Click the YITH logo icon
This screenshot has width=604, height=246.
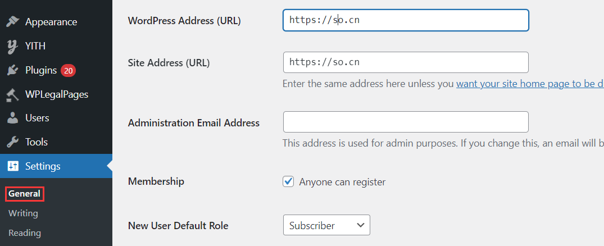coord(12,46)
